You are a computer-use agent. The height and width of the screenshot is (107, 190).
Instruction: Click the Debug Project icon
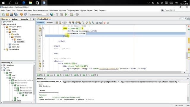72,14
